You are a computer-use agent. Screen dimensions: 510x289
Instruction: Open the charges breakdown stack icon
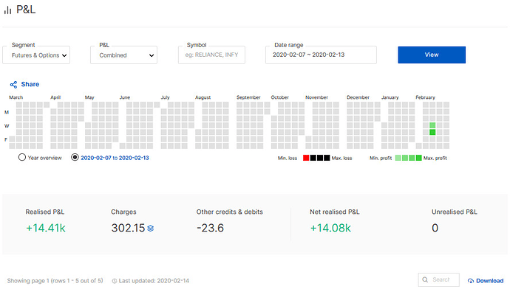(x=150, y=229)
